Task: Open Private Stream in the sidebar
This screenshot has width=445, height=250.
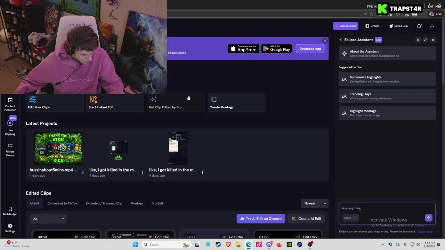Action: point(10,150)
